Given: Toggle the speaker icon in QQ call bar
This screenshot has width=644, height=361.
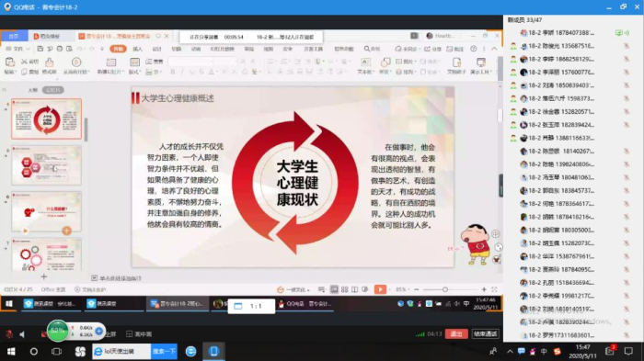Looking at the screenshot, I should coord(22,334).
